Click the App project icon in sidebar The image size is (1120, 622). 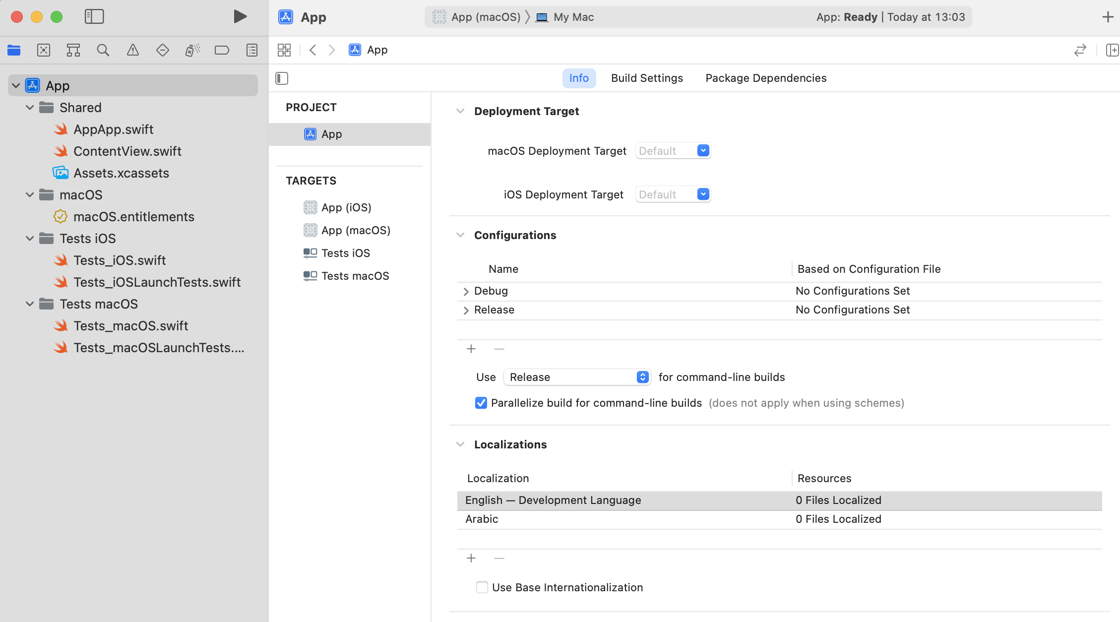pos(33,85)
